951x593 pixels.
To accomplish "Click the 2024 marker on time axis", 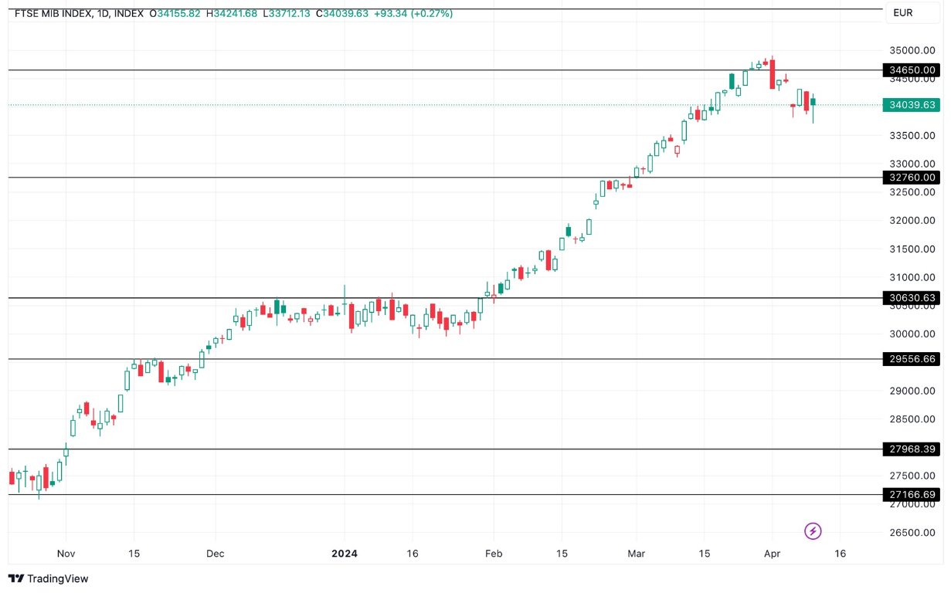I will point(343,554).
